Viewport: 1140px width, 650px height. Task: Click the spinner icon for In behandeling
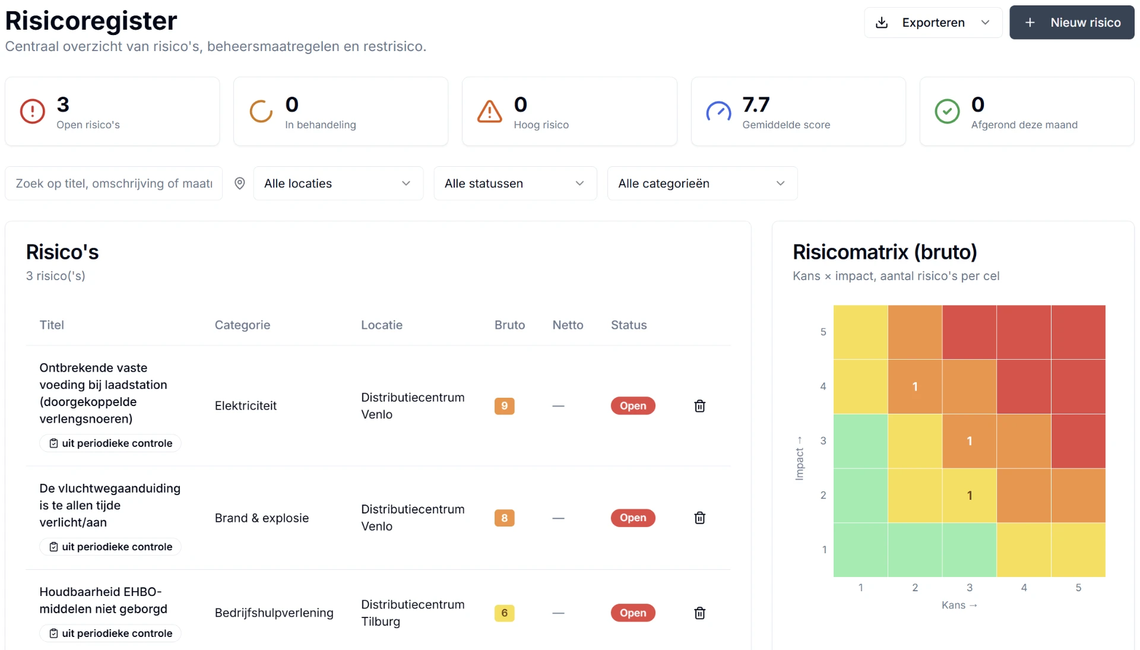(x=261, y=111)
